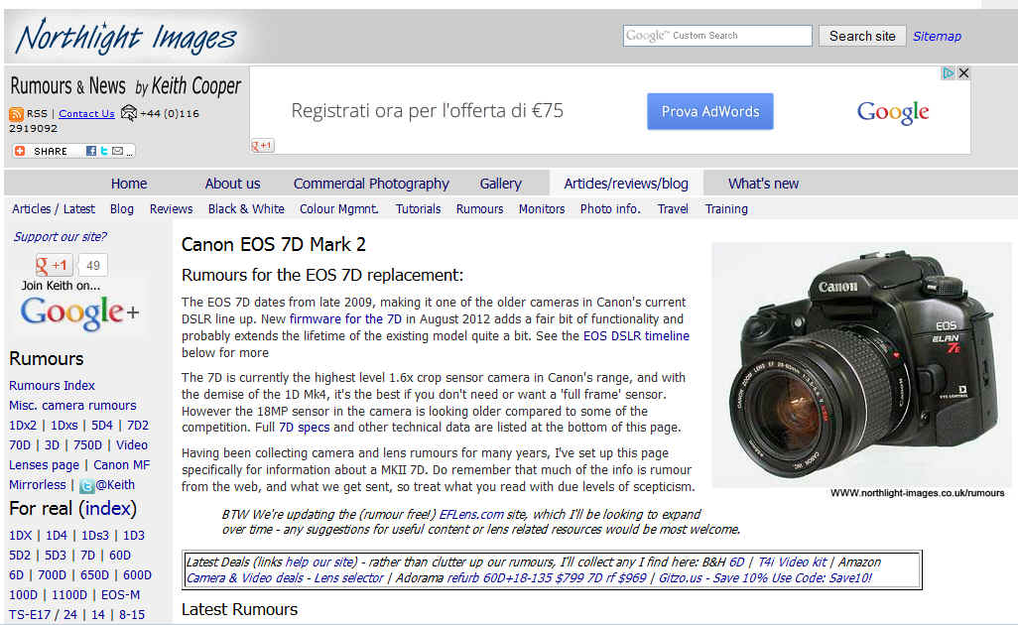
Task: Open the 5D4 rumours link
Action: [102, 426]
